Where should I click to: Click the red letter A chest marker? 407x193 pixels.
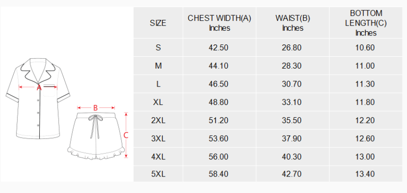[x=39, y=87]
